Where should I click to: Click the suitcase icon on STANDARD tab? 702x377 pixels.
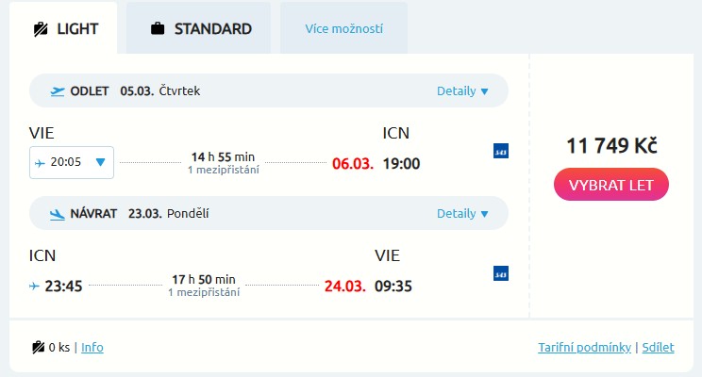(x=158, y=28)
